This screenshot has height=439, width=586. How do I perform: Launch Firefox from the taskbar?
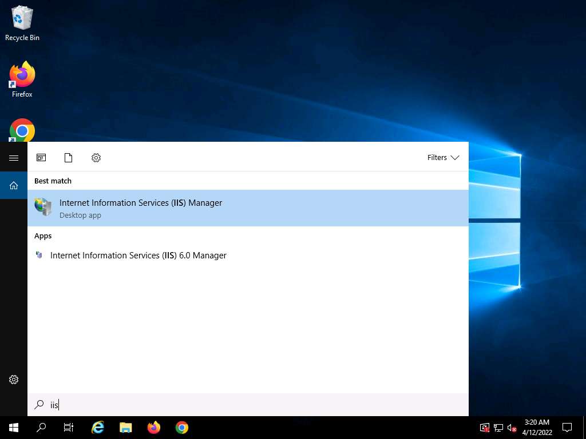point(154,428)
